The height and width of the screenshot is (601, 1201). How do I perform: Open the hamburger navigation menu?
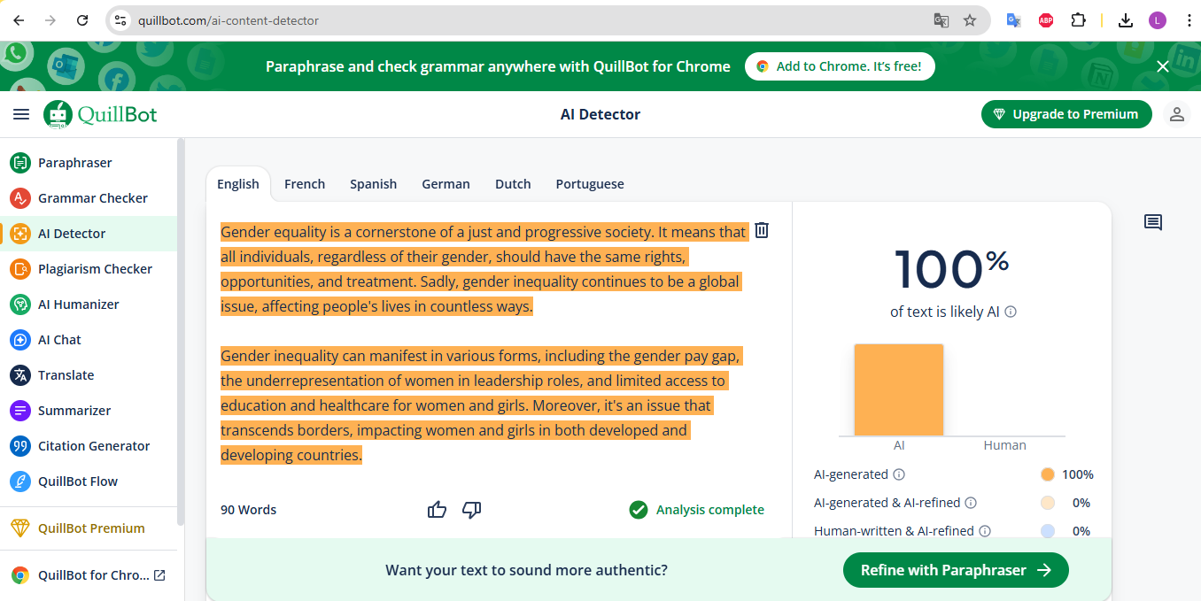21,114
